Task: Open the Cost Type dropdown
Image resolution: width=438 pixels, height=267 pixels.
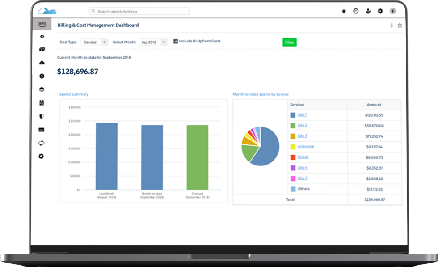Action: 94,42
